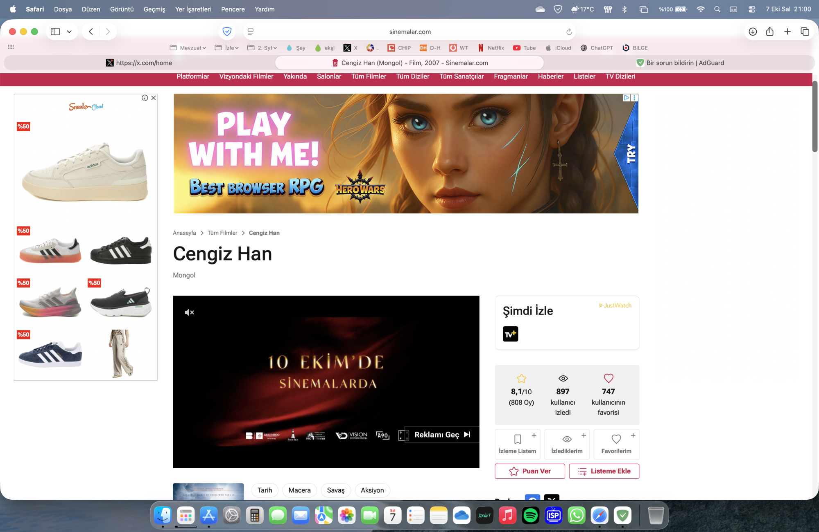Click the page vertical scrollbar

815,117
